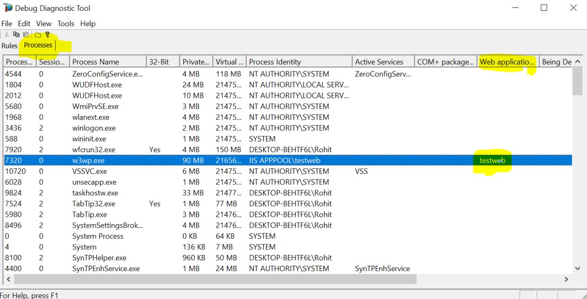Click the ZeroConfigServ... active service cell

click(x=383, y=74)
